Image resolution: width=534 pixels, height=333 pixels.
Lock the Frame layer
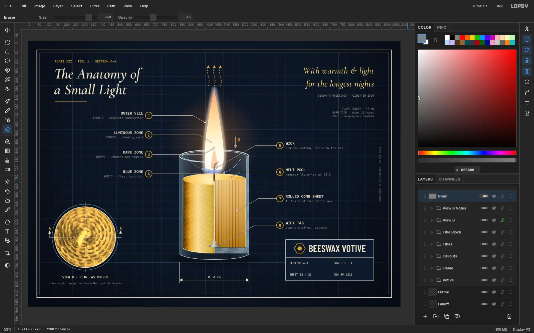[x=511, y=292]
